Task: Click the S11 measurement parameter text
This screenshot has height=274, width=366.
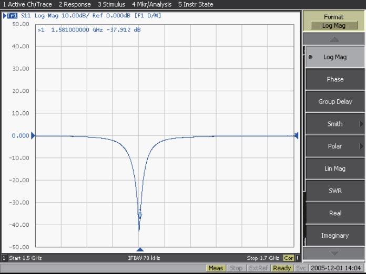Action: (26, 16)
